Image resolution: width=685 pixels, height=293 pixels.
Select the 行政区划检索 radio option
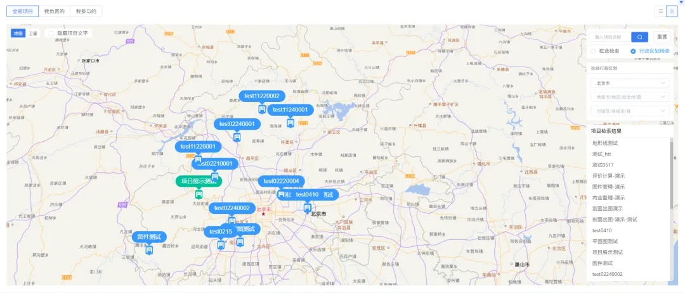(x=633, y=51)
